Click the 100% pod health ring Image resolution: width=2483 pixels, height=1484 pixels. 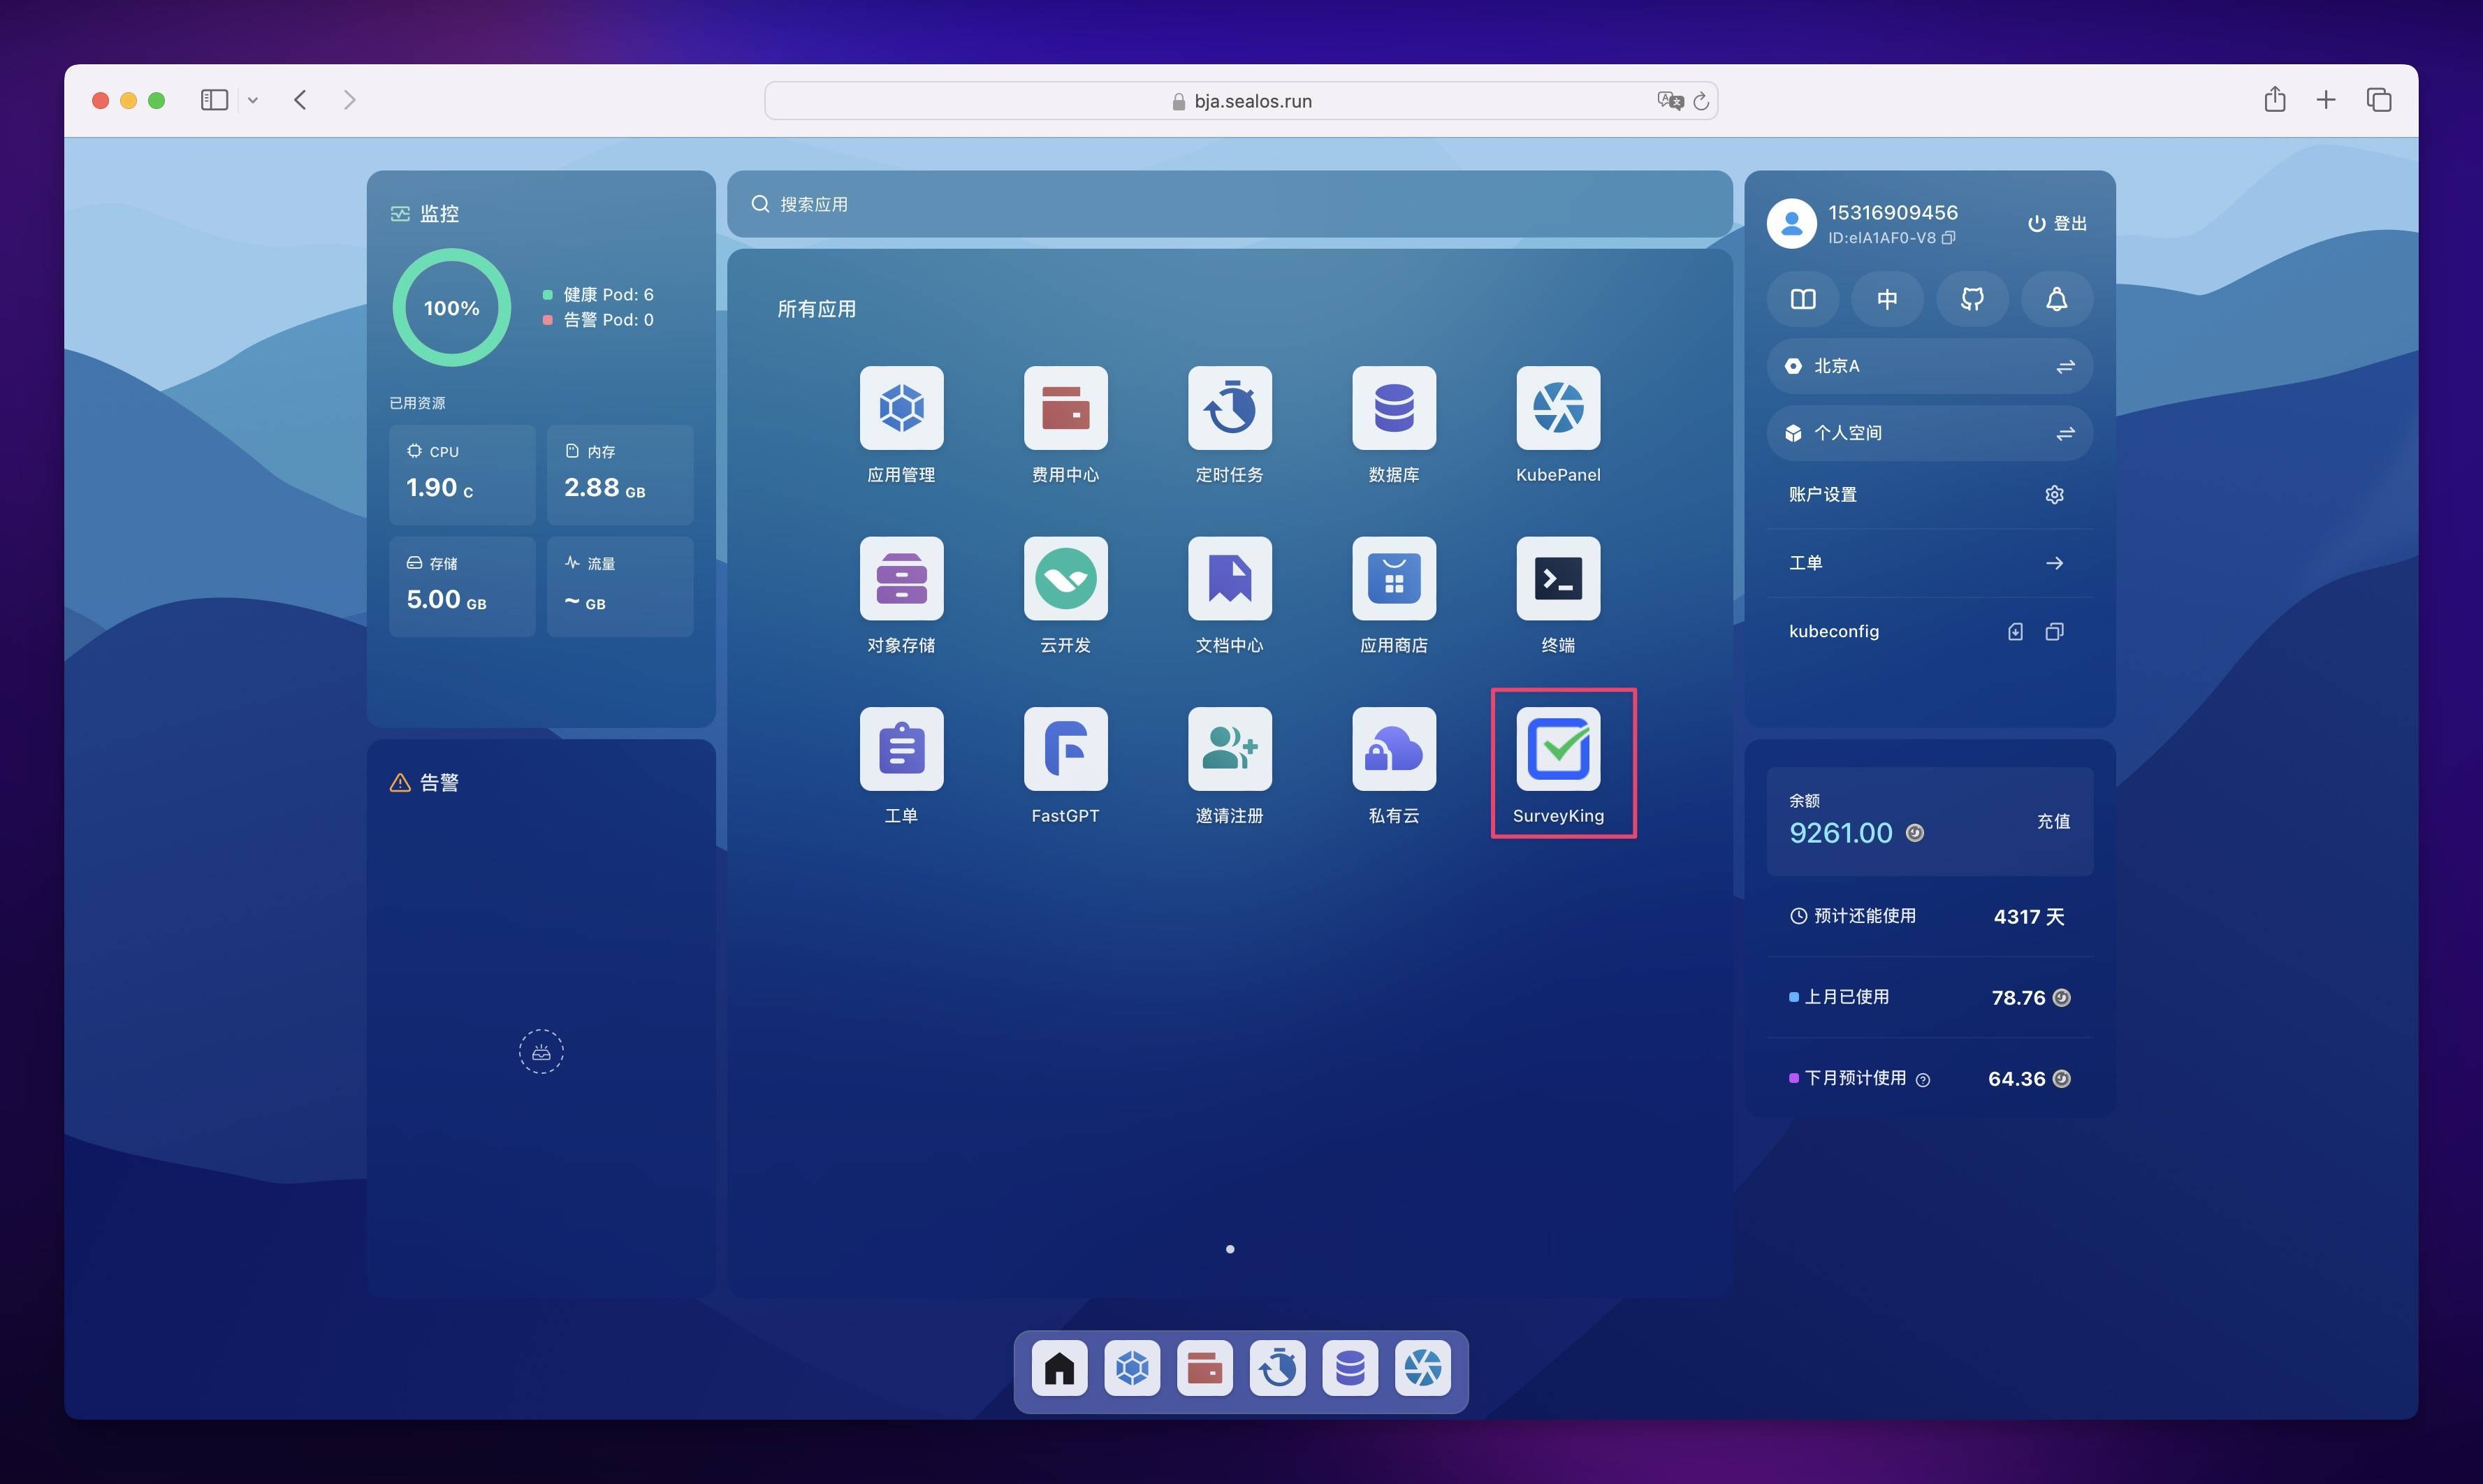pyautogui.click(x=451, y=308)
